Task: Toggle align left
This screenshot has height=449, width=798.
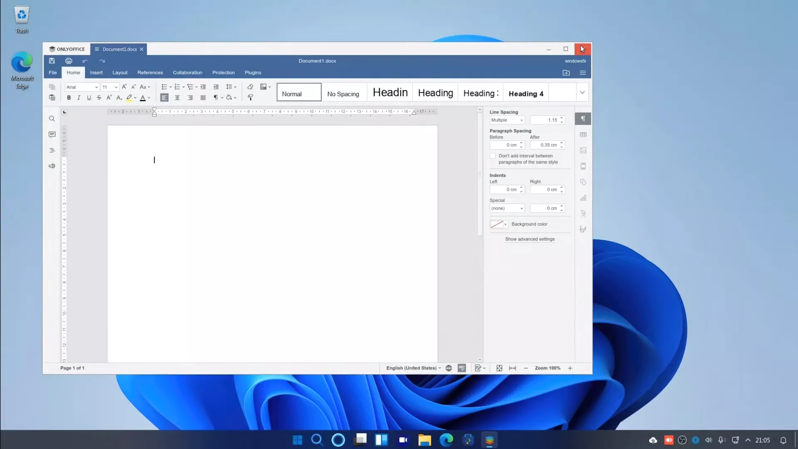Action: 165,98
